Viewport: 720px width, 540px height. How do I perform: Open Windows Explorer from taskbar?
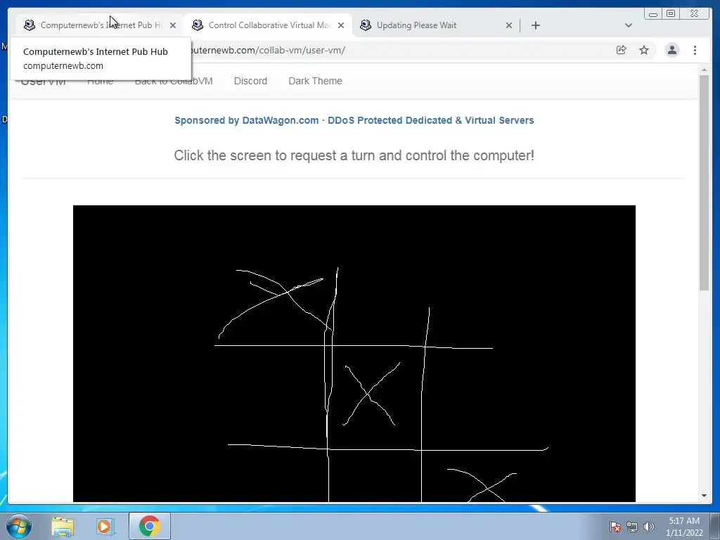pyautogui.click(x=63, y=526)
